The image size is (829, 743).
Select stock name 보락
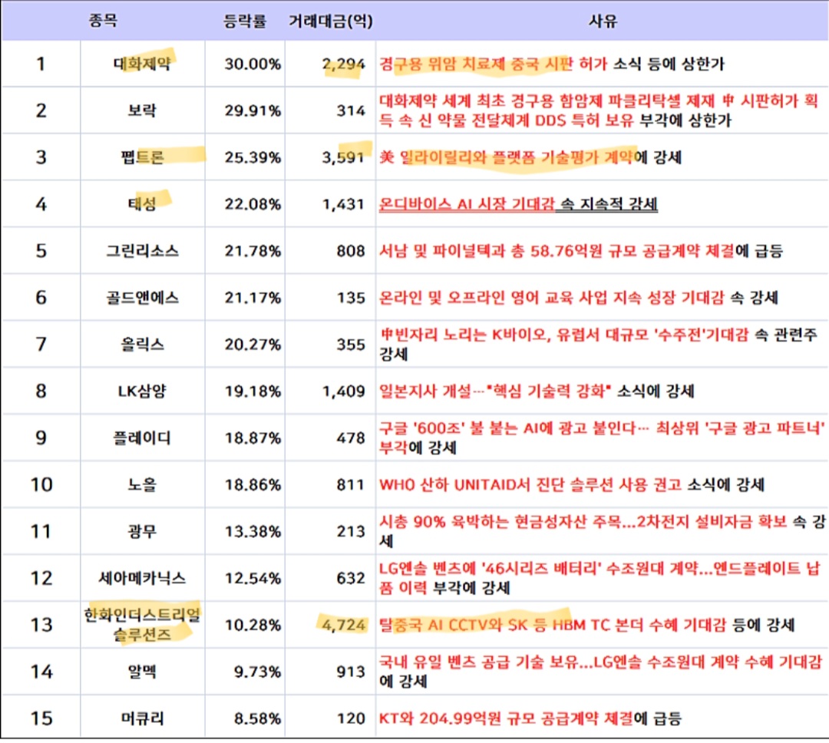click(x=142, y=111)
